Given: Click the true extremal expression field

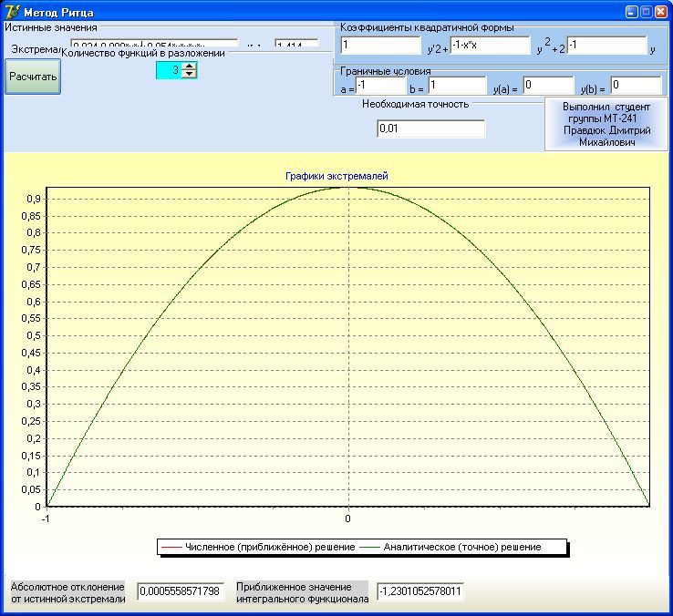Looking at the screenshot, I should click(154, 43).
